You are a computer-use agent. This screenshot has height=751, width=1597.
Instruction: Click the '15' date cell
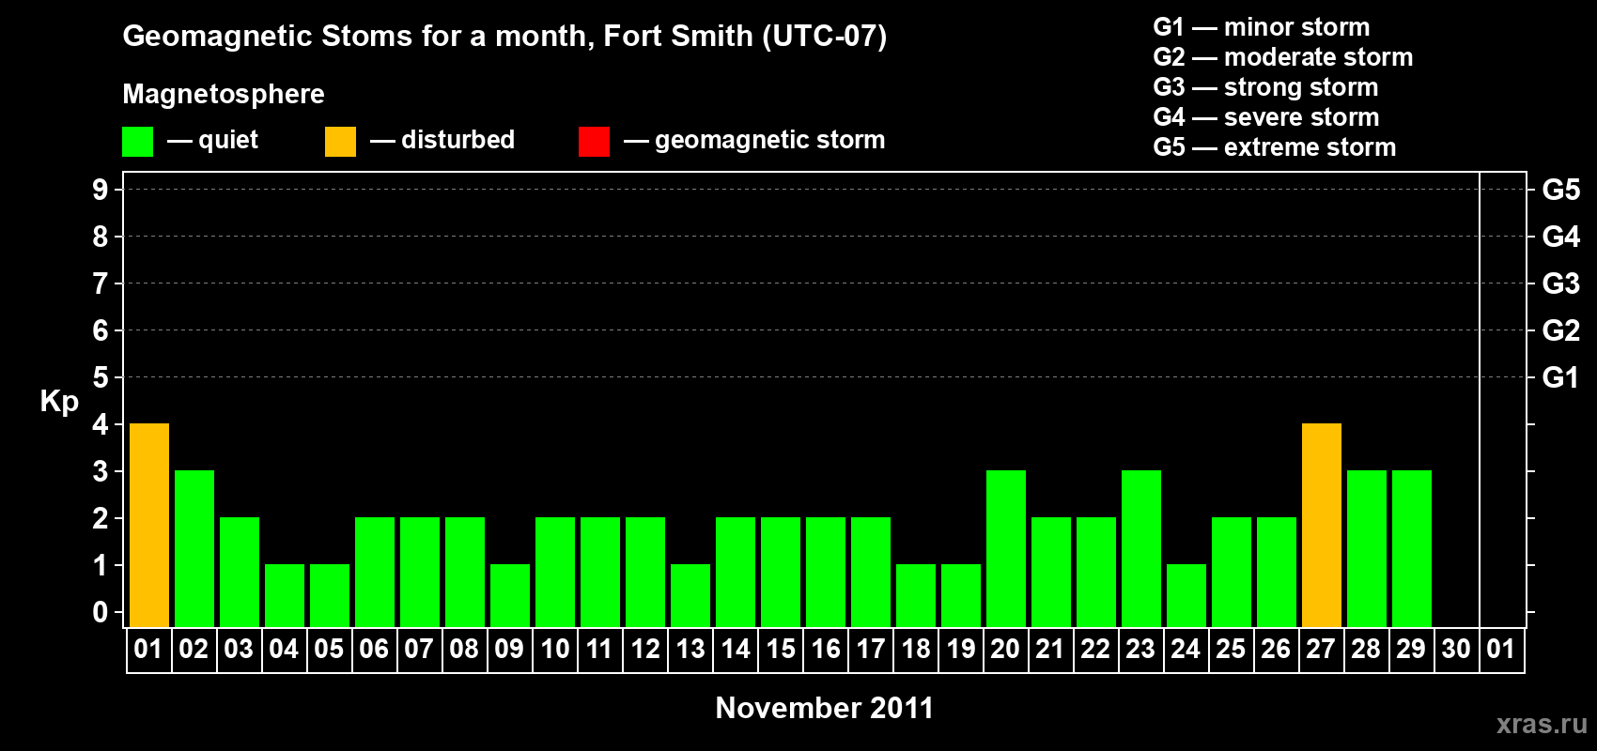click(x=781, y=650)
